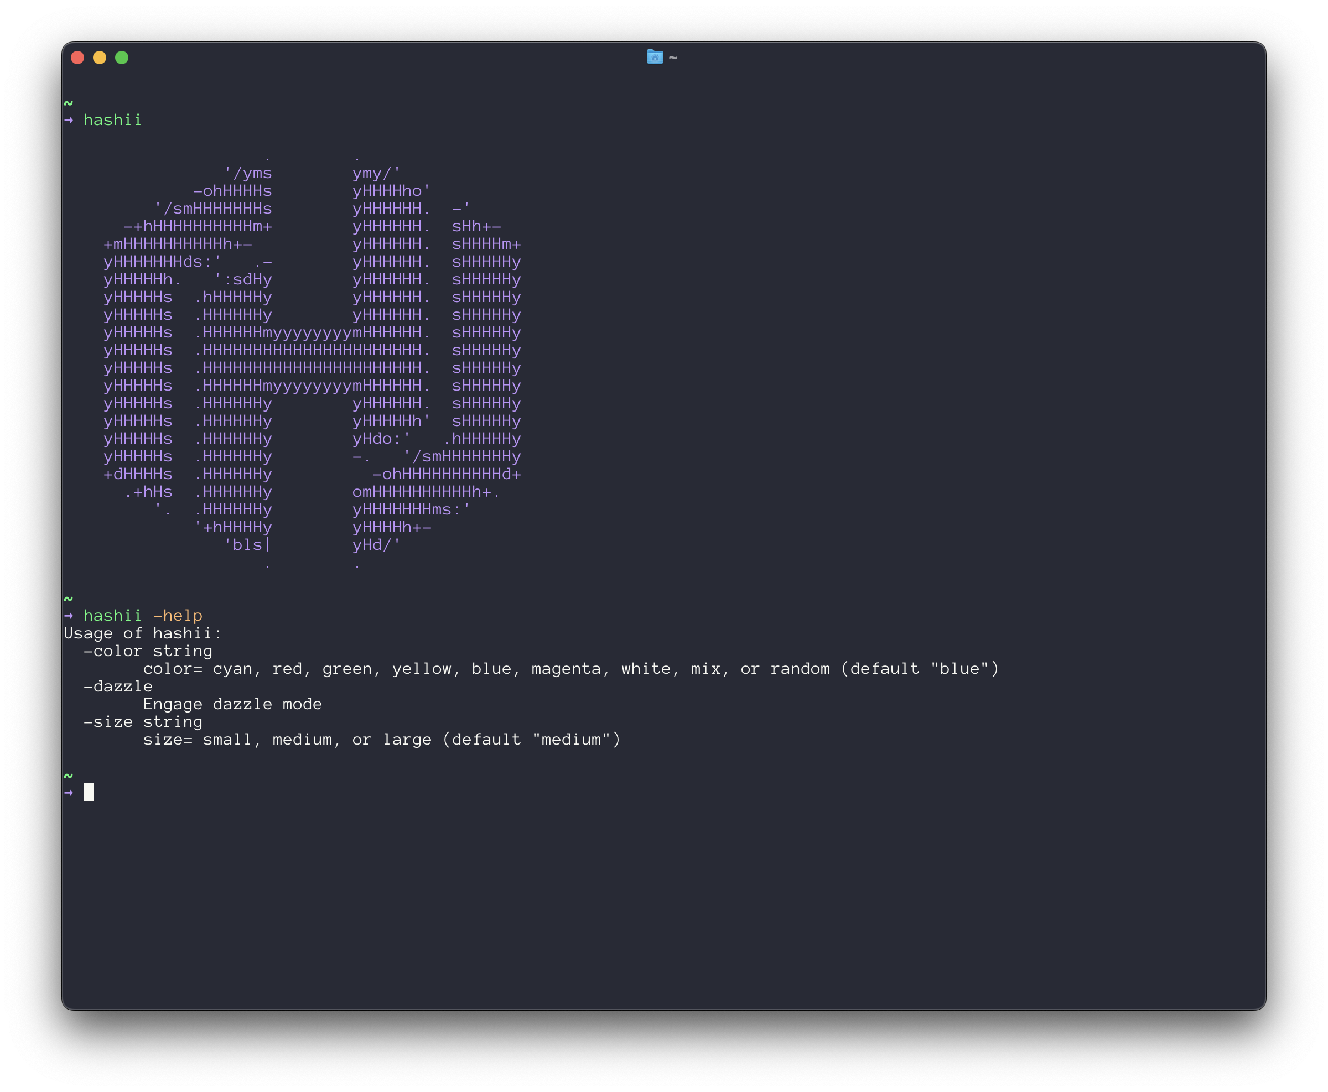Image resolution: width=1328 pixels, height=1092 pixels.
Task: Click the green zoom traffic light
Action: pos(121,57)
